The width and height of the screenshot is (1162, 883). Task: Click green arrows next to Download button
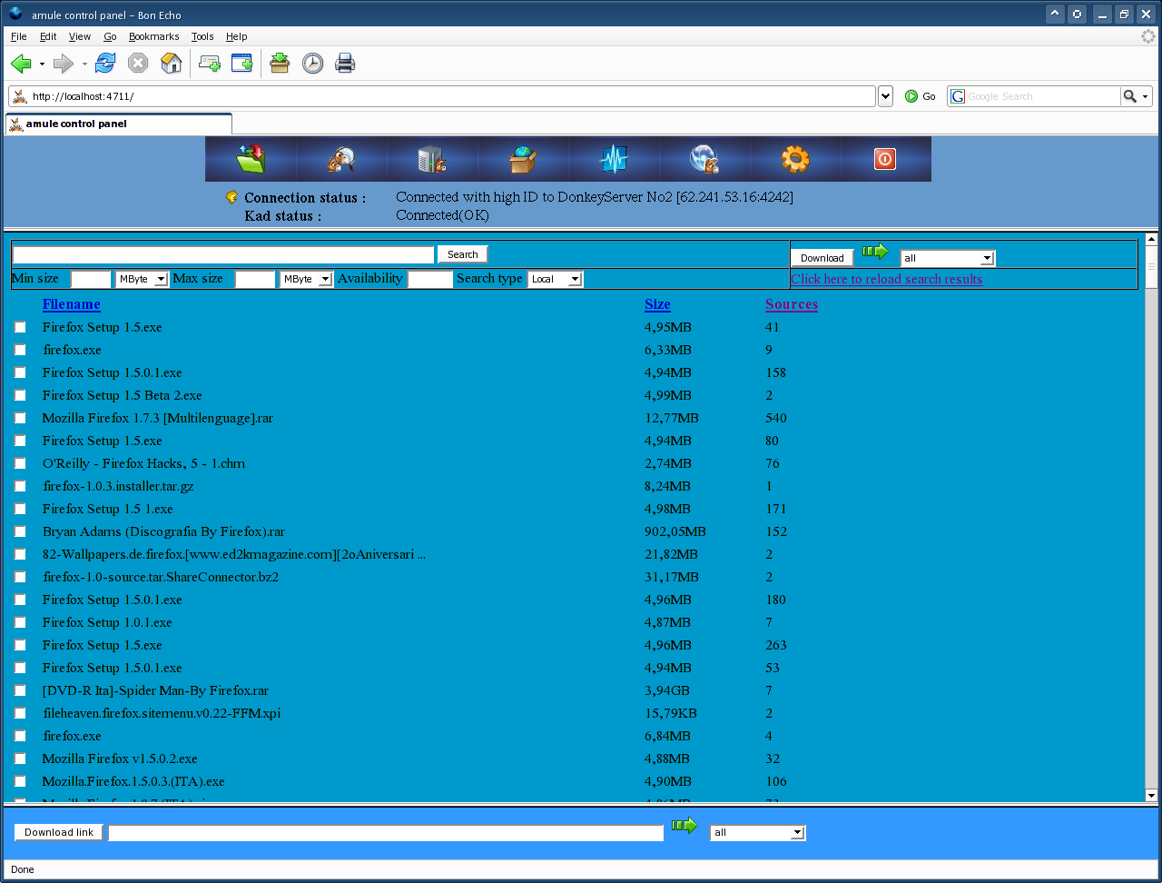875,252
